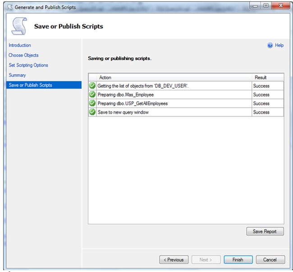Viewport: 293px width, 272px height.
Task: Open the Introduction page
Action: pos(20,45)
